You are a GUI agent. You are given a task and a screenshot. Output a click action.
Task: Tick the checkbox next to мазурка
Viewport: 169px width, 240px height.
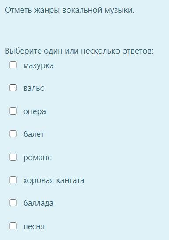pyautogui.click(x=13, y=65)
